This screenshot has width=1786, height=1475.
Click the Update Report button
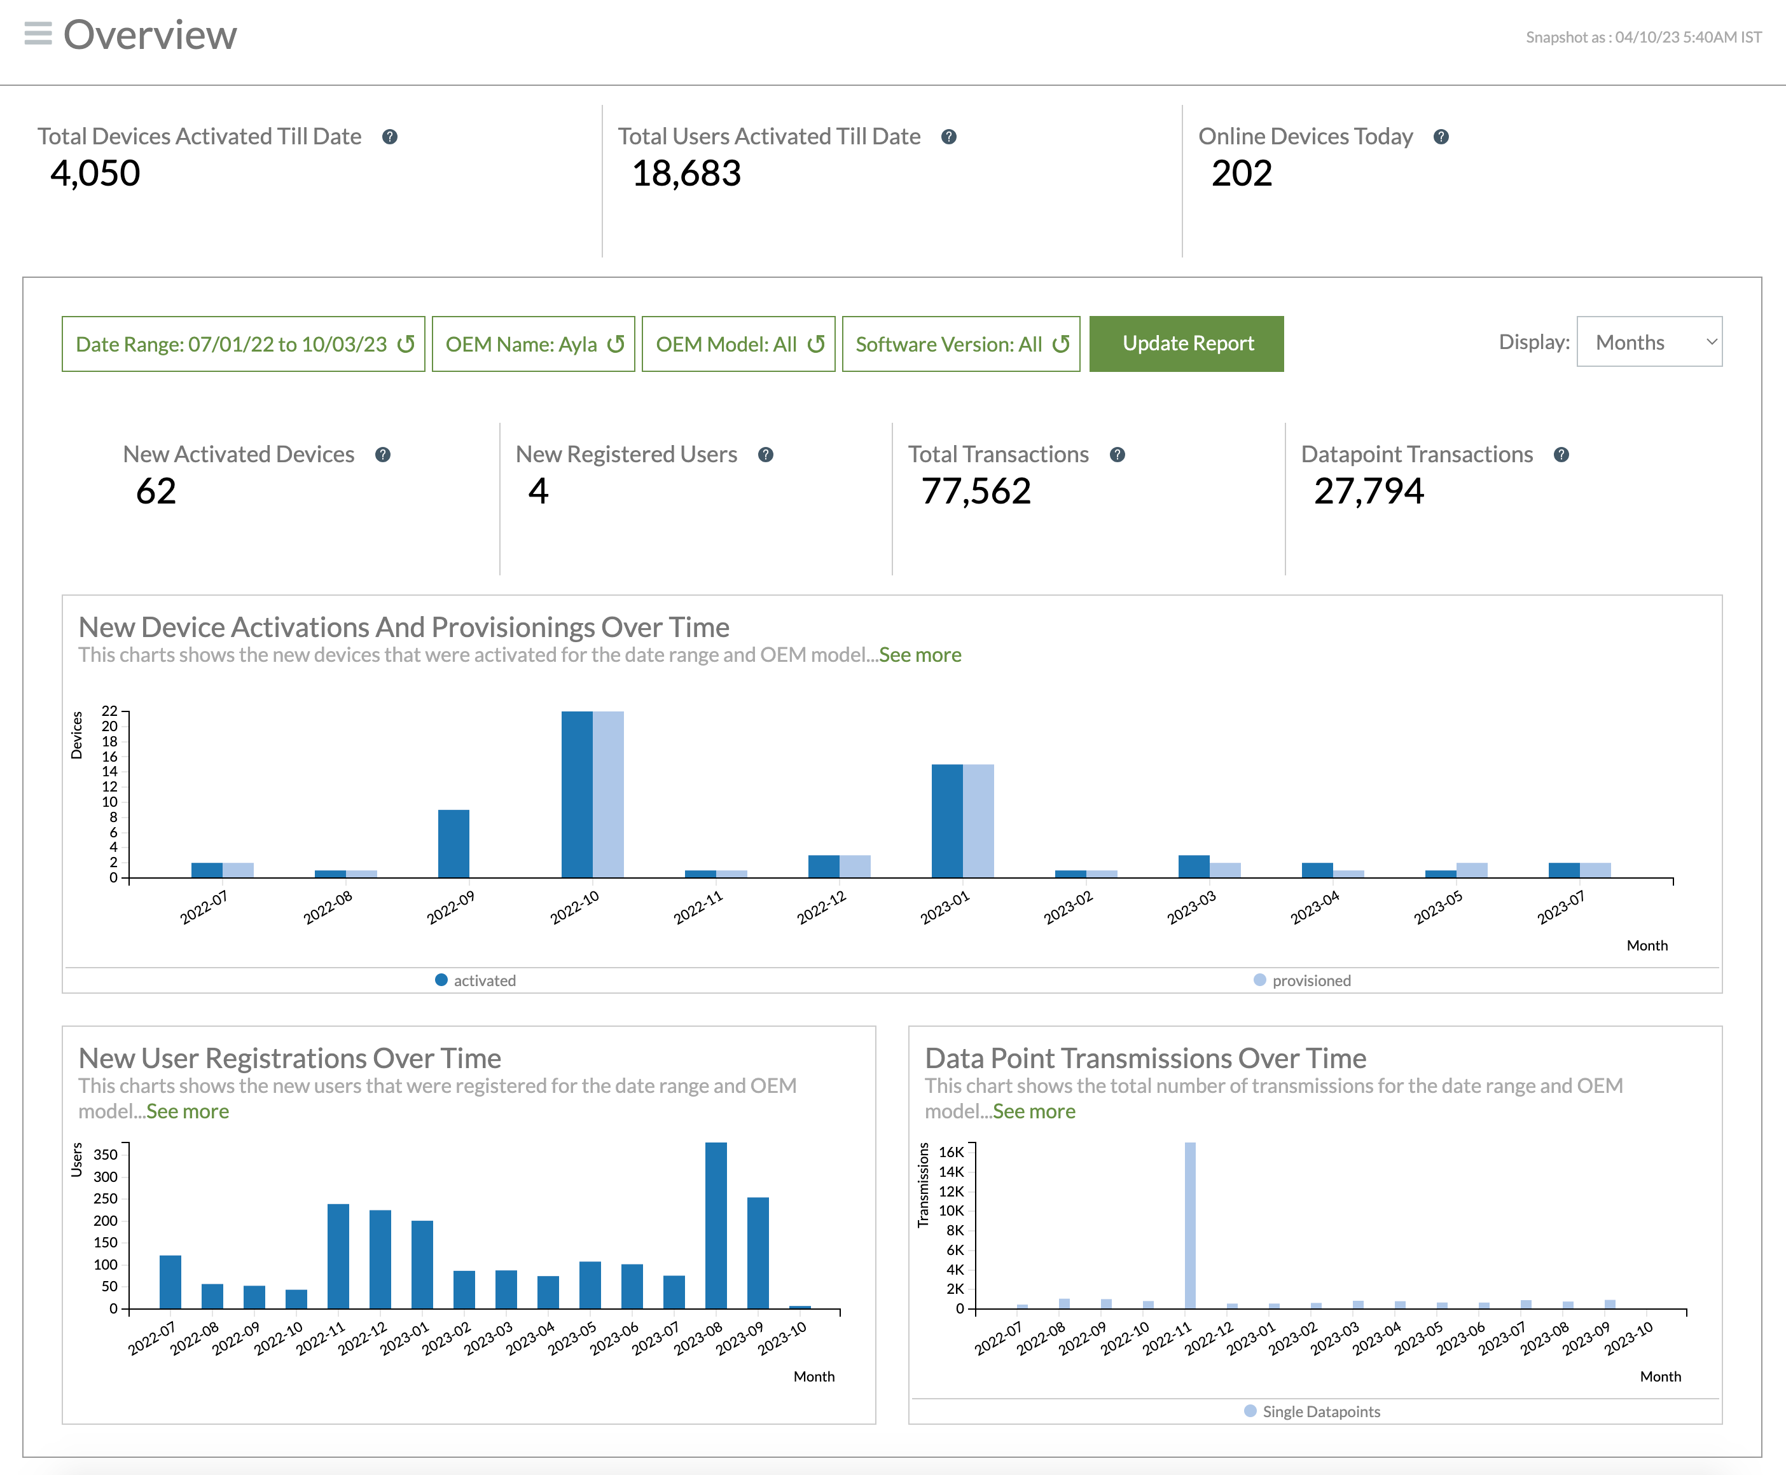click(x=1187, y=343)
